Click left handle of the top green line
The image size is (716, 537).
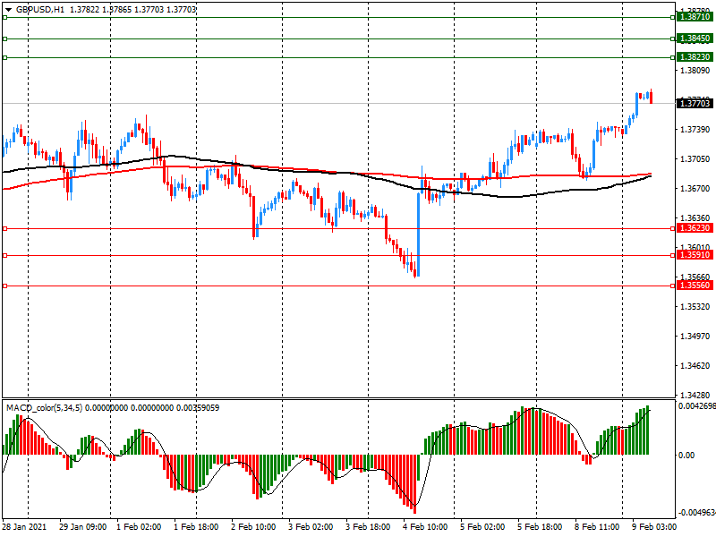[x=4, y=18]
